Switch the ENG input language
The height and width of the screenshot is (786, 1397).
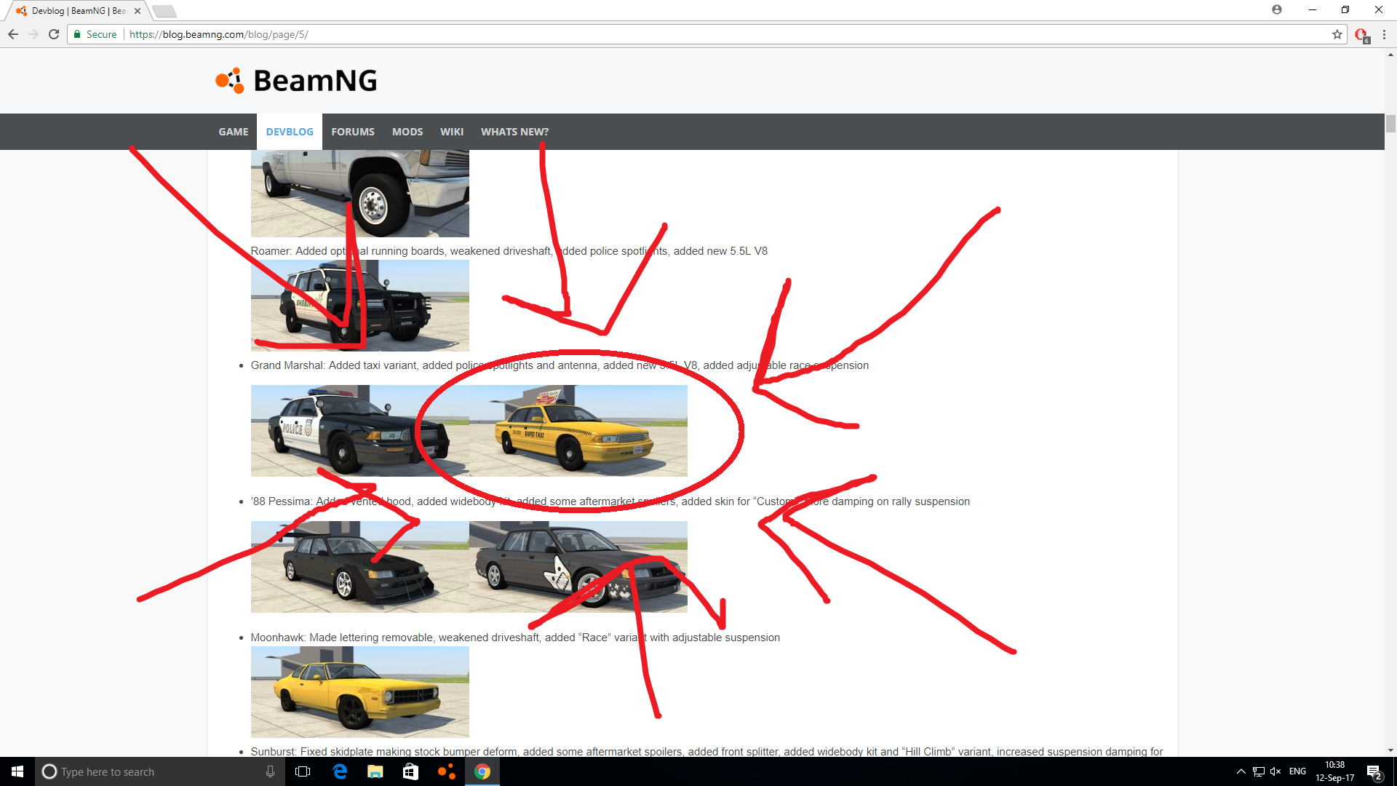(x=1297, y=771)
